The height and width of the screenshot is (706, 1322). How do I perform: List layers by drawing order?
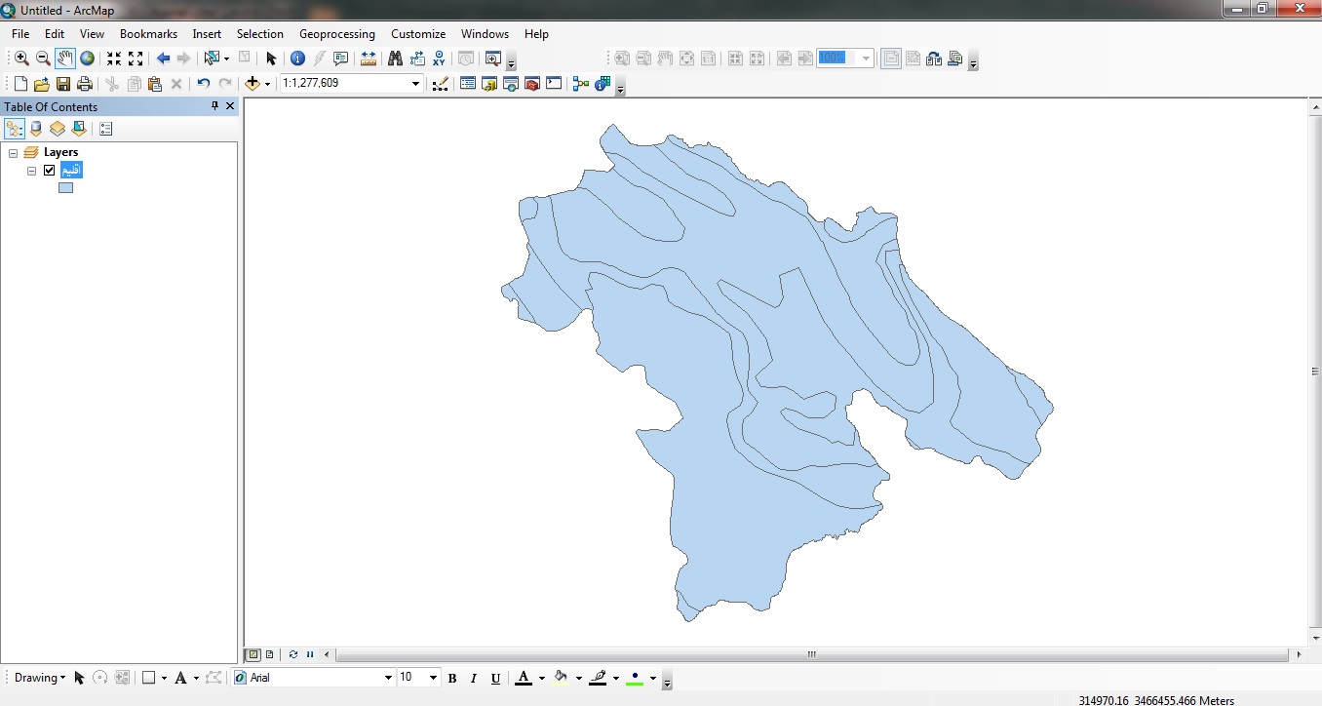(15, 129)
